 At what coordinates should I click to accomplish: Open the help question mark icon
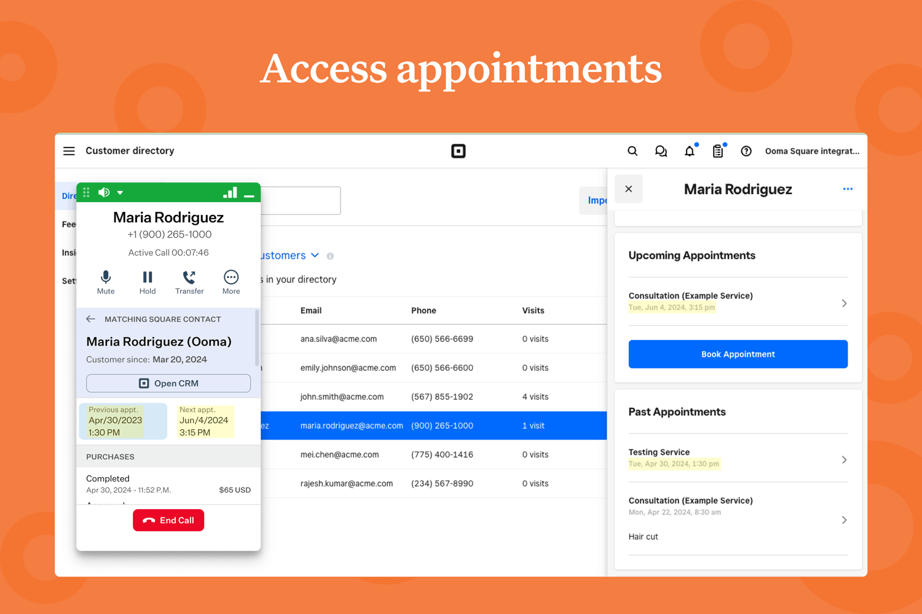[746, 151]
